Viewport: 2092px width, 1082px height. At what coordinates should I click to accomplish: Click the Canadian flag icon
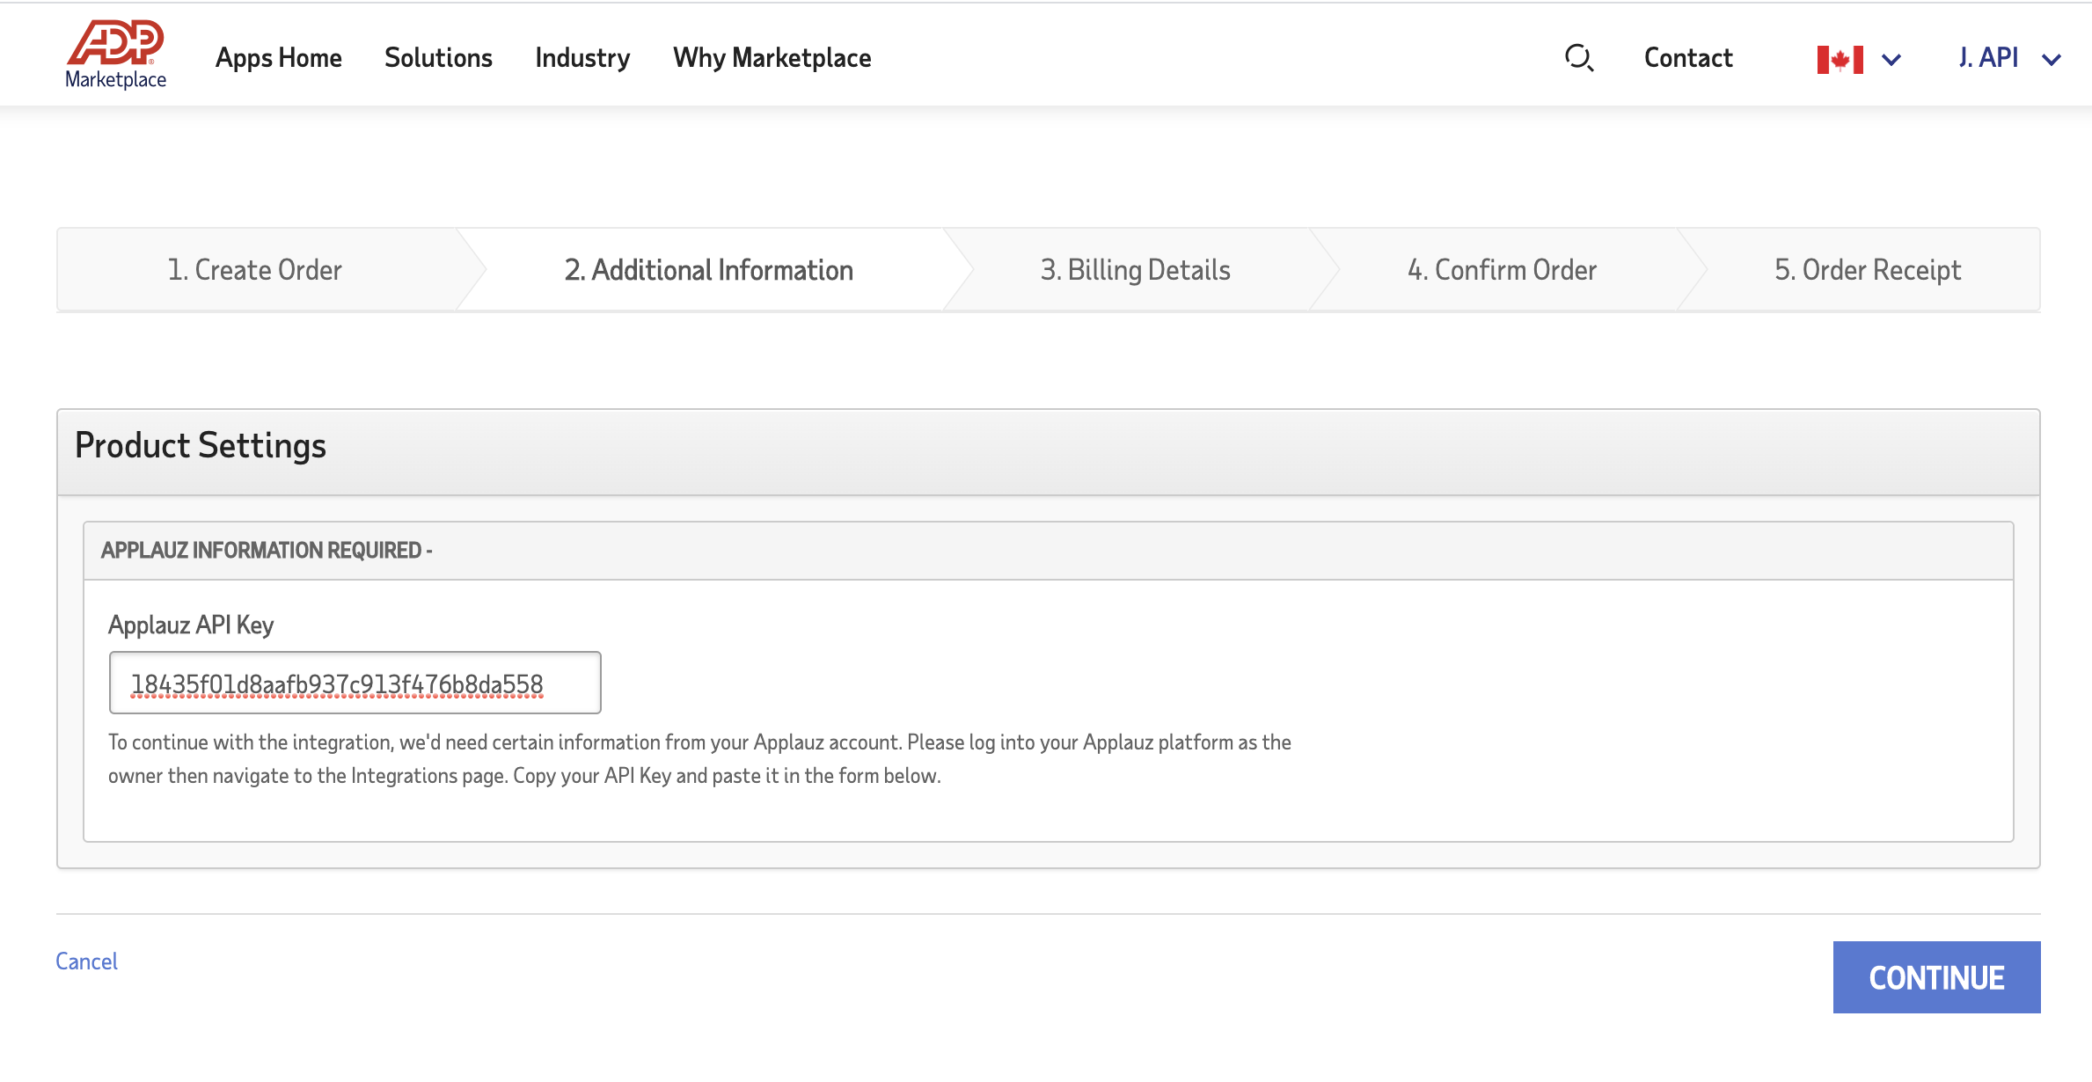(1840, 59)
